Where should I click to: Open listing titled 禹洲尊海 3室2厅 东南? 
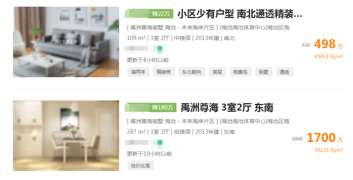click(227, 107)
